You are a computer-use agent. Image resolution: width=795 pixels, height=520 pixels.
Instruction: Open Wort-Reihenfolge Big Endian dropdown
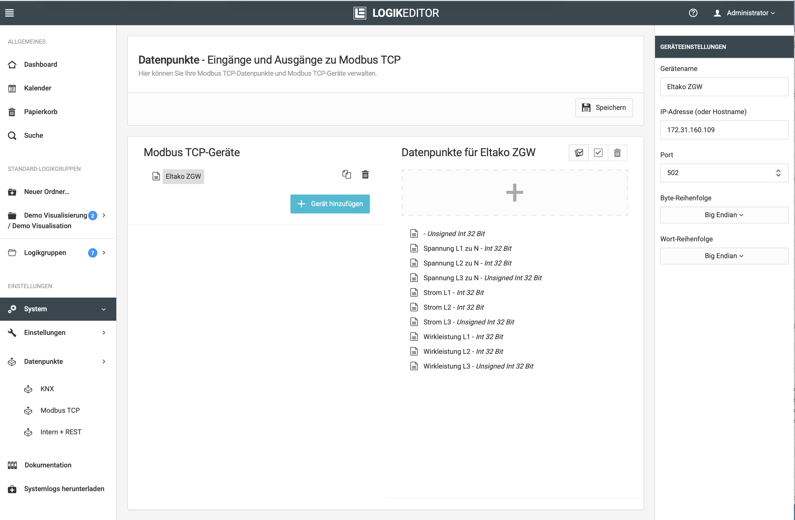[x=723, y=256]
